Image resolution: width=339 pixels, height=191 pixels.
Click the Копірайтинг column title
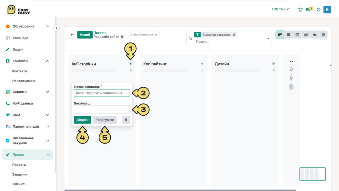155,64
